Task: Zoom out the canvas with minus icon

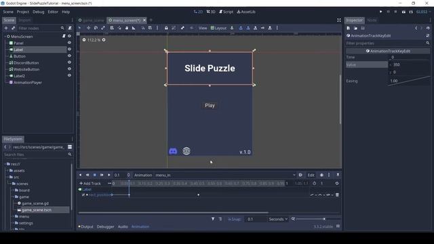Action: click(x=84, y=40)
